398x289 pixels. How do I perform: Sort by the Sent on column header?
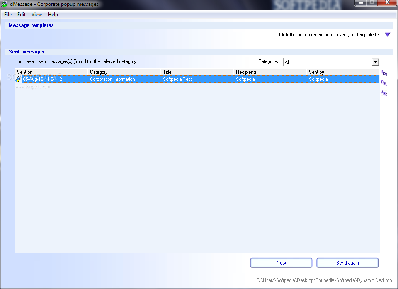point(51,72)
